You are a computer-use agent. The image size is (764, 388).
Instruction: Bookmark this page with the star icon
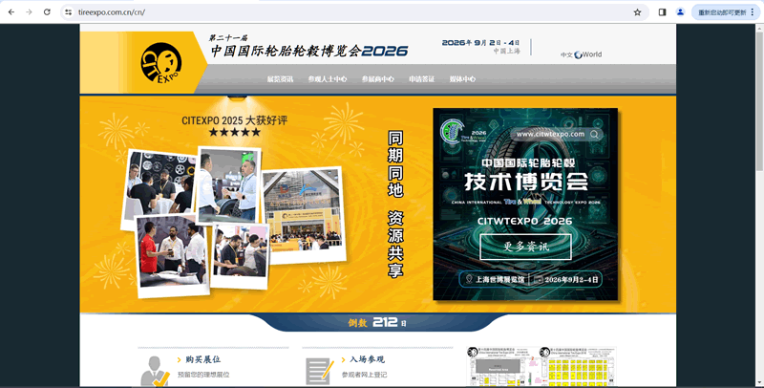coord(637,12)
